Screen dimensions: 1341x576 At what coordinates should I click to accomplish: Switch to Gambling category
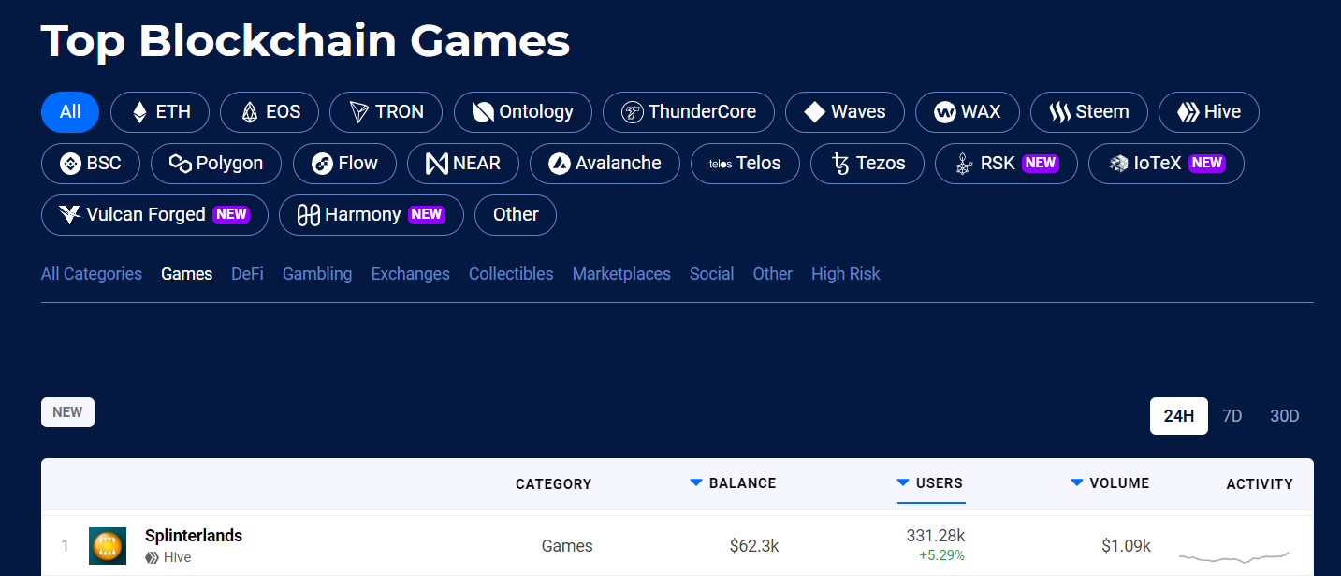point(317,274)
